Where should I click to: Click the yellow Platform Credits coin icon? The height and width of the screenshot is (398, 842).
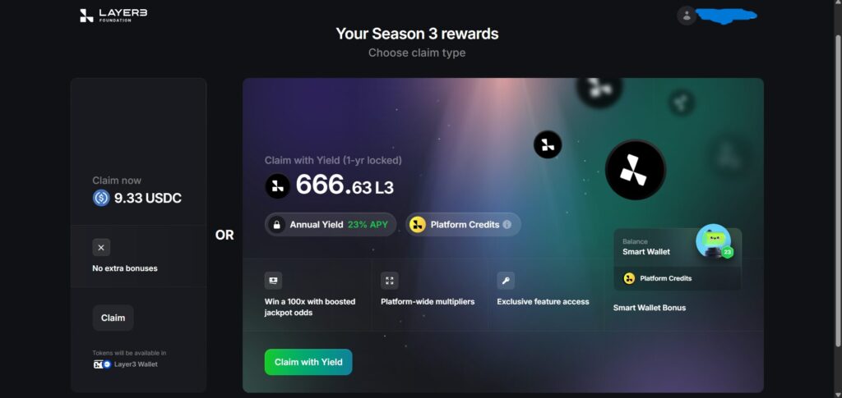417,225
